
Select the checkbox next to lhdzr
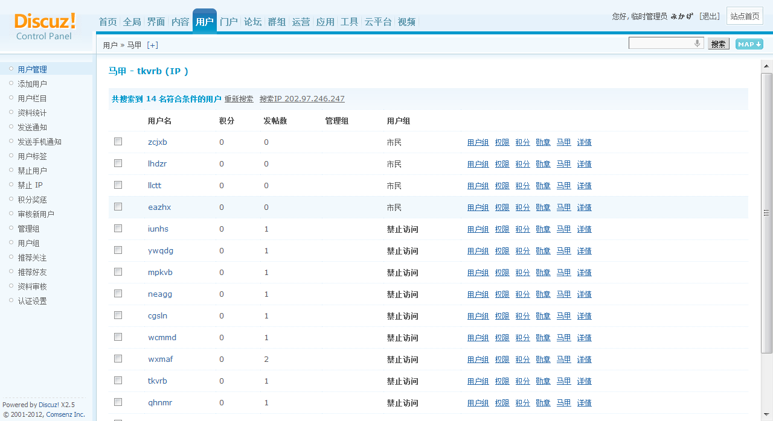point(118,163)
